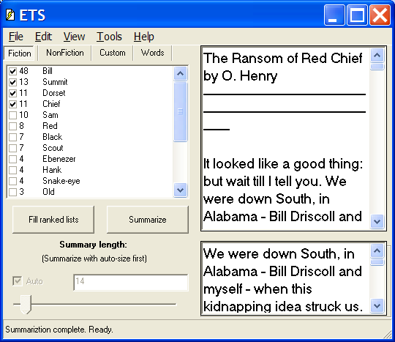Click word list scroll down arrow
The image size is (395, 342).
(x=181, y=190)
